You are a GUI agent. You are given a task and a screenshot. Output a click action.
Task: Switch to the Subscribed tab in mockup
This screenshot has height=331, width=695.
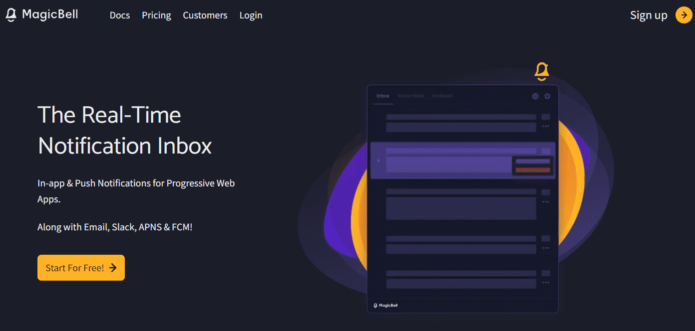point(410,96)
